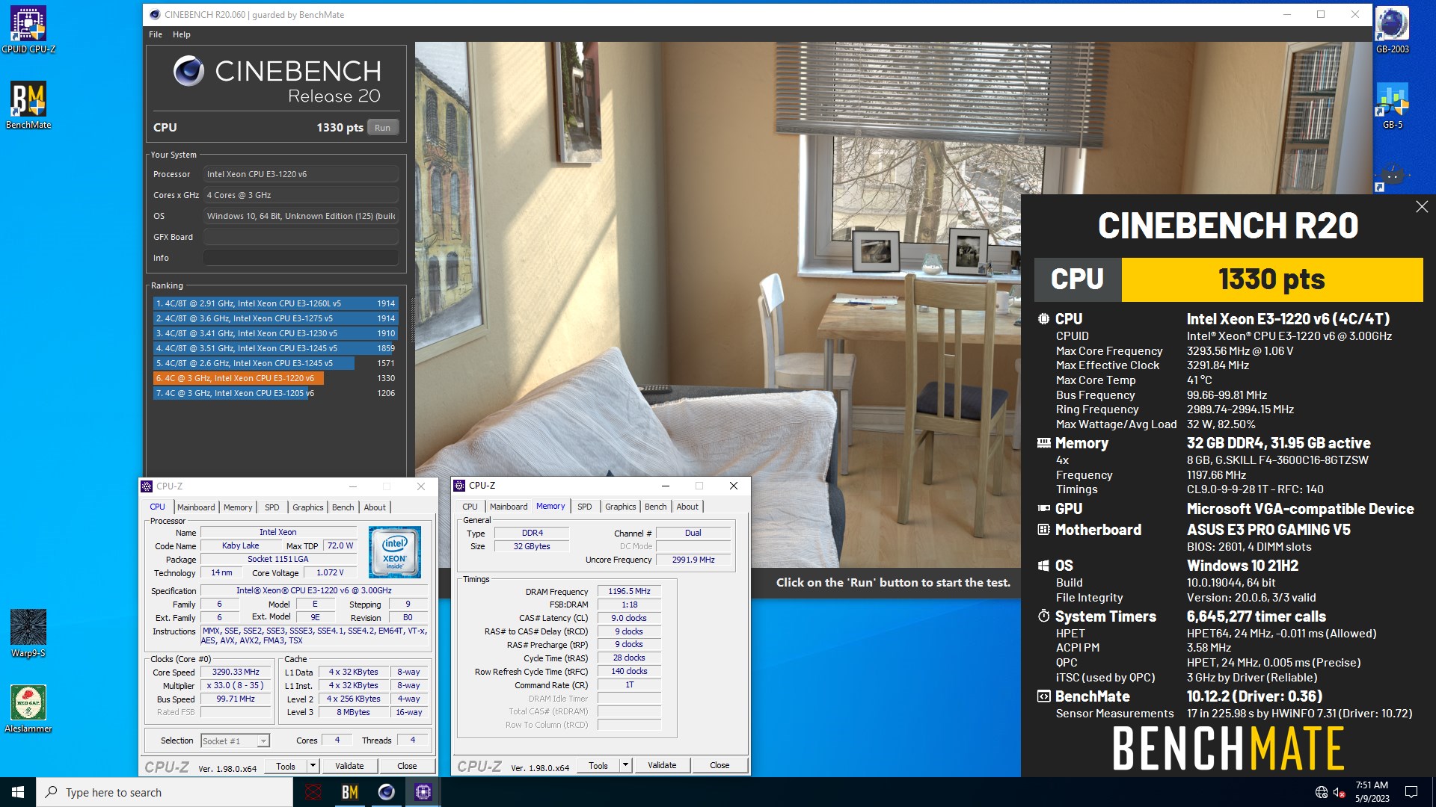Click the red taskbar app icon
This screenshot has width=1436, height=807.
click(x=313, y=792)
